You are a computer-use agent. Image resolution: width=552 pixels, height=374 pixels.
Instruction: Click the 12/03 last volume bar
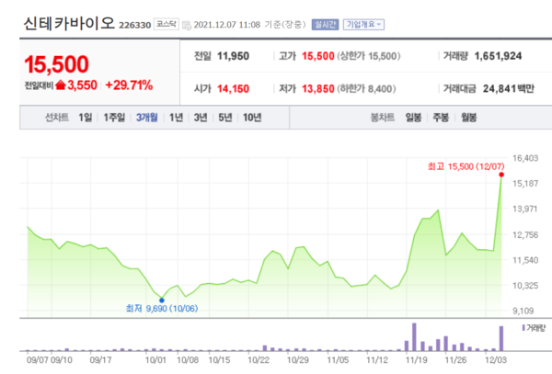[x=501, y=338]
